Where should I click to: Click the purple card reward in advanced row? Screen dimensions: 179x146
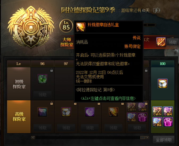(90, 112)
